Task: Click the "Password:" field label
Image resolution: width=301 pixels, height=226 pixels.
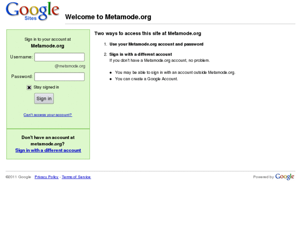Action: point(22,76)
